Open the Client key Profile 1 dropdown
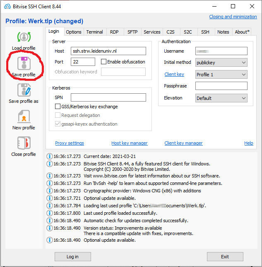This screenshot has height=267, width=262. pos(221,75)
